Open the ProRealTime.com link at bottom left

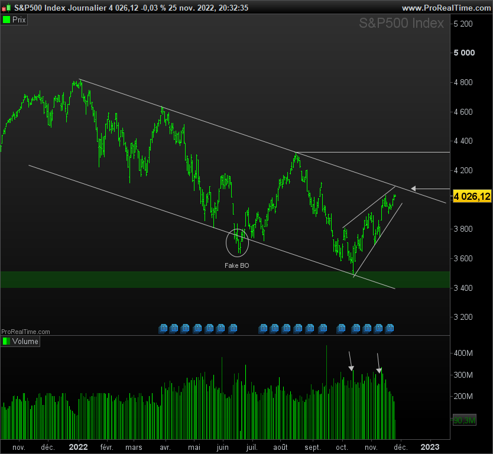25,332
